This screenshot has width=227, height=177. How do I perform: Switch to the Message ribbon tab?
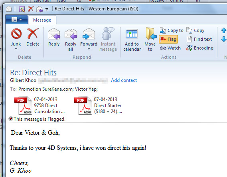click(42, 20)
